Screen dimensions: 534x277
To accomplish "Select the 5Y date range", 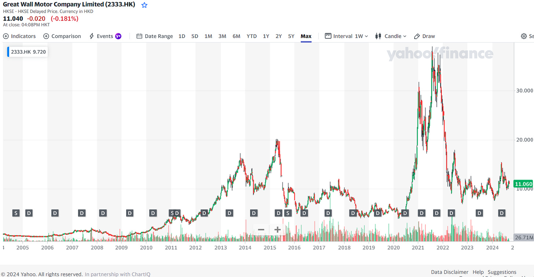I will [x=291, y=36].
